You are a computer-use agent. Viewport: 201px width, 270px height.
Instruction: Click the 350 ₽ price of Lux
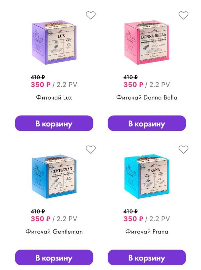41,85
